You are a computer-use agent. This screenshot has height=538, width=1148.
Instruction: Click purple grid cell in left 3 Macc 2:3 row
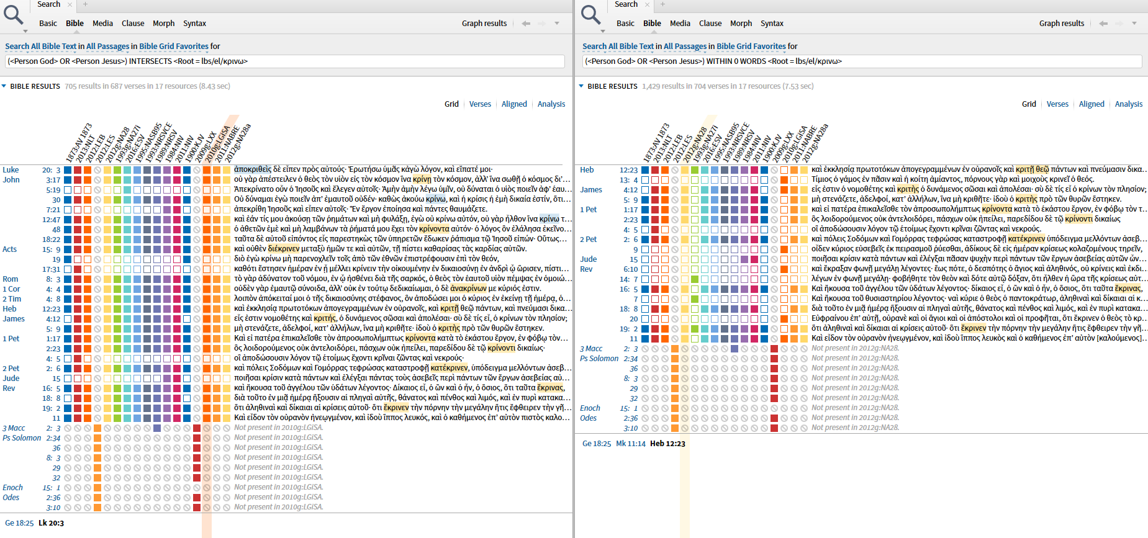tap(157, 428)
